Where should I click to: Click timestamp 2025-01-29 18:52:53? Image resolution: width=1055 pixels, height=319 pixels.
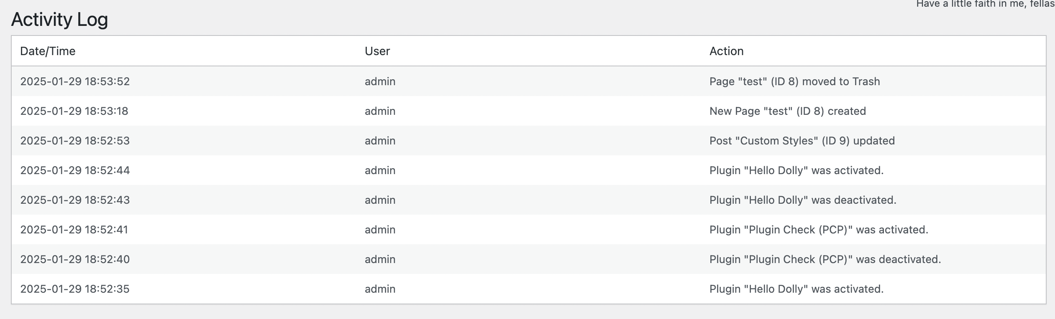point(75,140)
